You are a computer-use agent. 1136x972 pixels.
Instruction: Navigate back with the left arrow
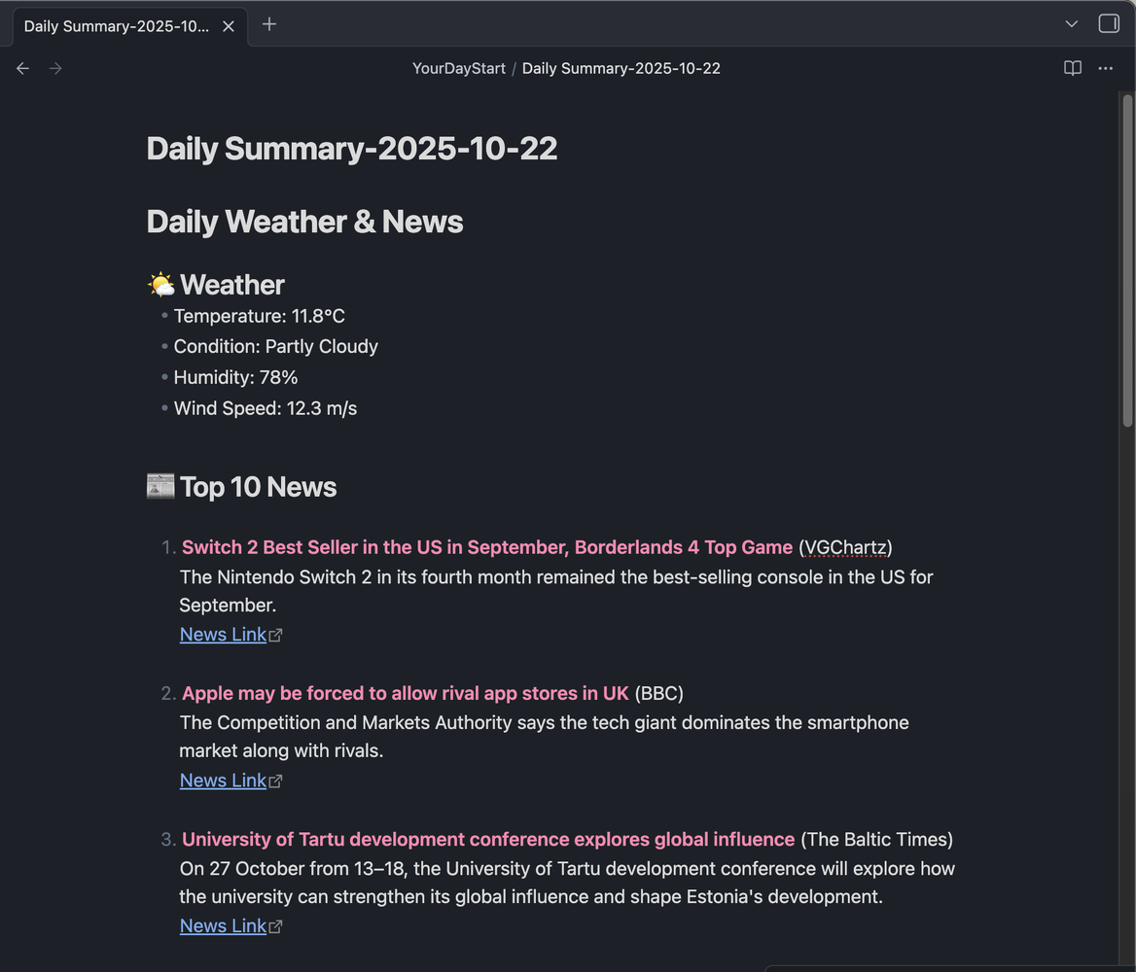22,68
